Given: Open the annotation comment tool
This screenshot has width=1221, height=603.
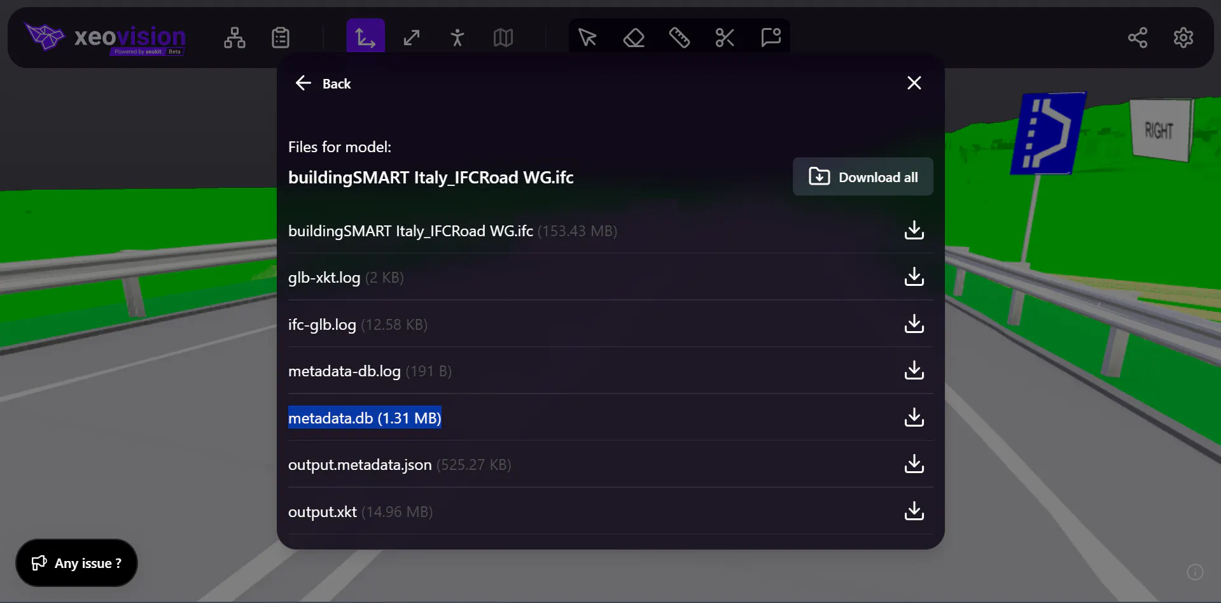Looking at the screenshot, I should click(771, 38).
